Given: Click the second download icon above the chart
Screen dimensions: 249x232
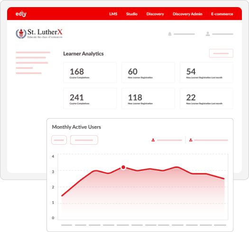Looking at the screenshot, I should tap(191, 140).
